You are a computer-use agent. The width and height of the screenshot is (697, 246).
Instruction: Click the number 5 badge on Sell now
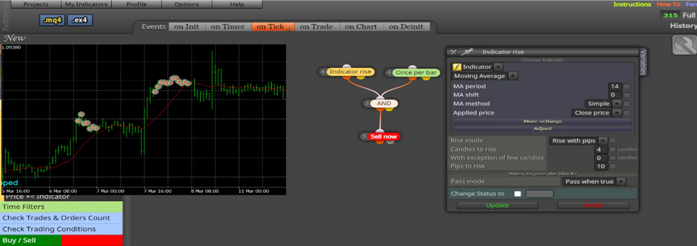pyautogui.click(x=364, y=137)
